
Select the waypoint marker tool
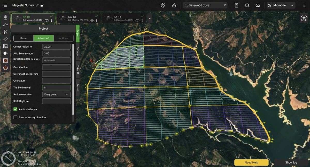[x=5, y=17]
